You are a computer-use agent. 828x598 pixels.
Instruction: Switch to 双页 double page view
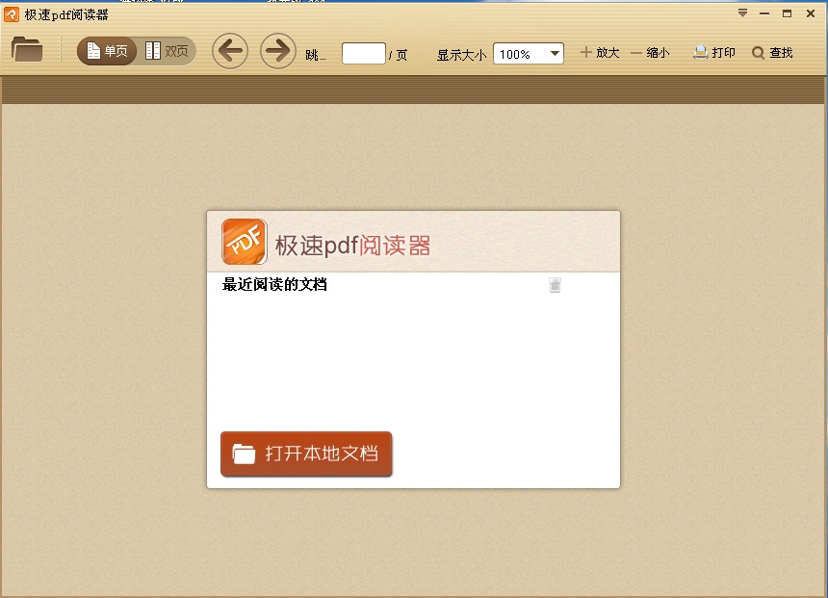coord(167,51)
